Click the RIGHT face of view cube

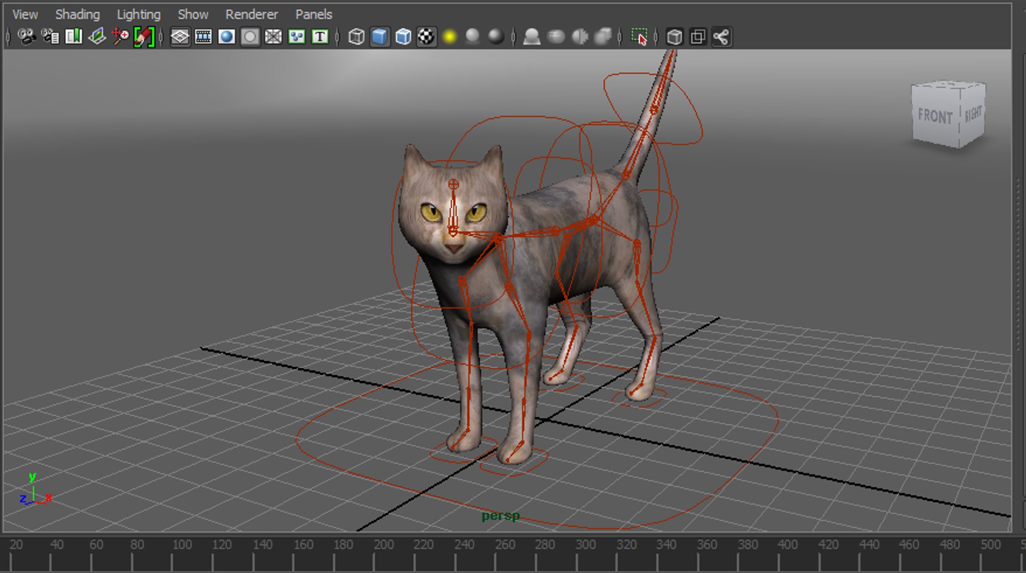(973, 114)
